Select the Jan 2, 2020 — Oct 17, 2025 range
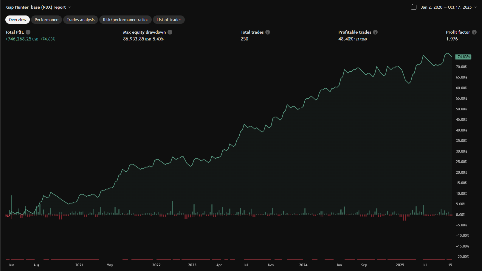The width and height of the screenshot is (482, 271). coord(446,7)
